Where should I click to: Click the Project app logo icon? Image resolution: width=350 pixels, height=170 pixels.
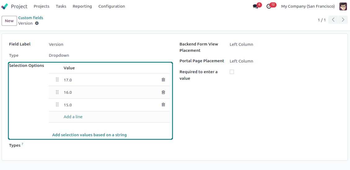(x=5, y=6)
